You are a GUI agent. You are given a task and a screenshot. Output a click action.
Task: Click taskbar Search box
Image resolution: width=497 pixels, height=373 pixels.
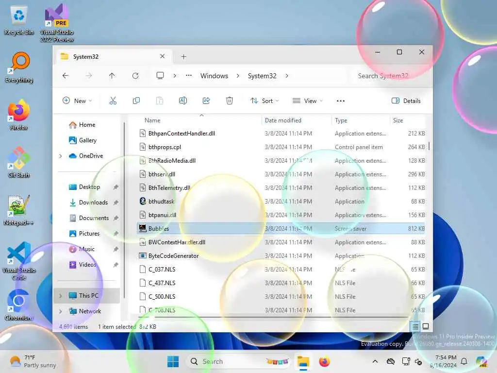[x=238, y=361]
